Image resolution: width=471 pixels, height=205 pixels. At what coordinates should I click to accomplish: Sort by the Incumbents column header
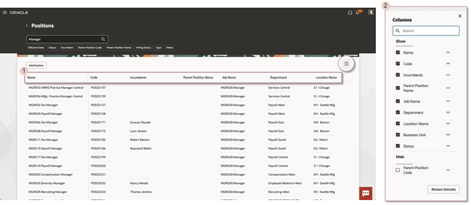pyautogui.click(x=138, y=78)
